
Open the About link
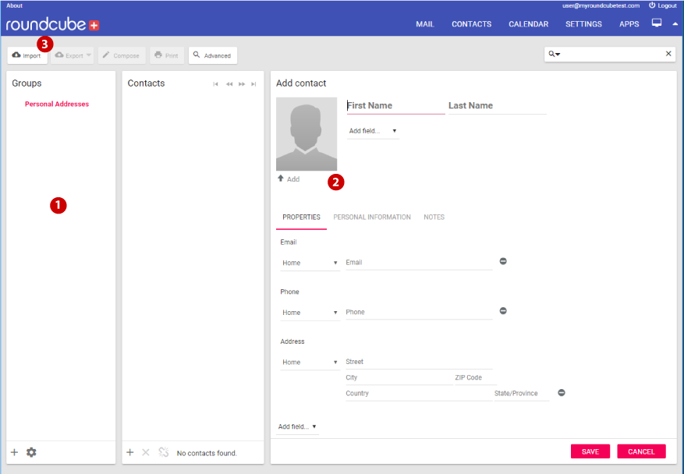click(14, 5)
